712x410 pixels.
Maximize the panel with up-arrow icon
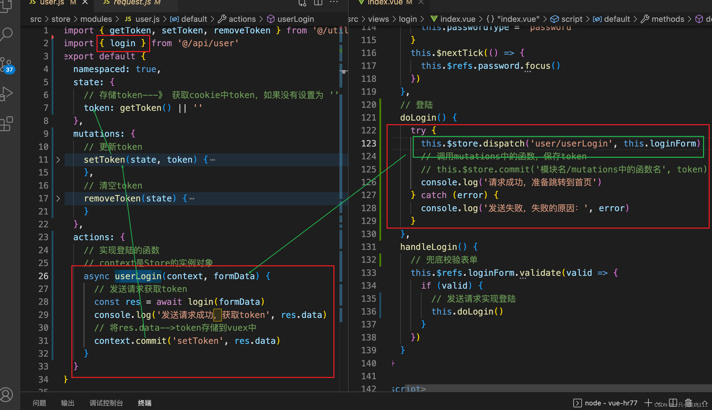[705, 402]
